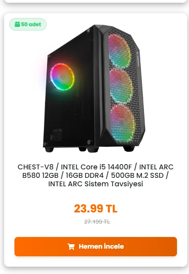Click the 'Hemen İncele' label text
Image resolution: width=189 pixels, height=274 pixels.
pos(101,246)
